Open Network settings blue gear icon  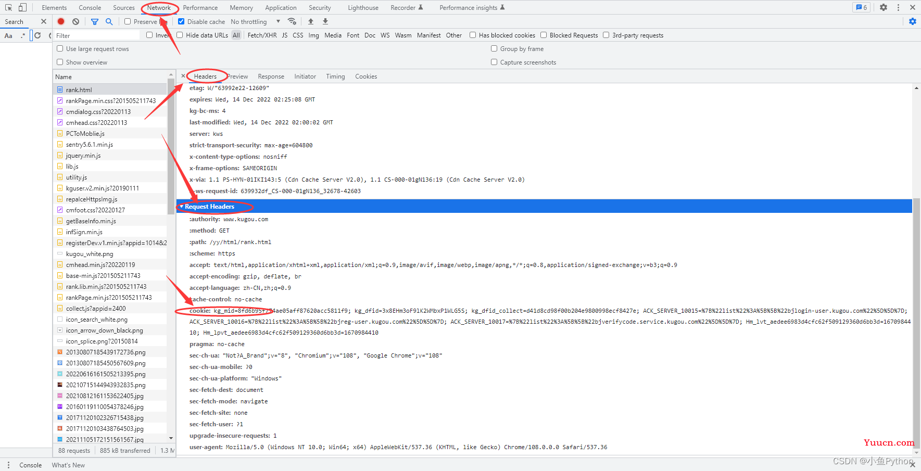(x=913, y=21)
